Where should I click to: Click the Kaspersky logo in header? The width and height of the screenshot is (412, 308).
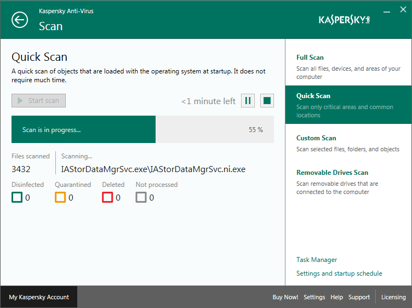[345, 20]
